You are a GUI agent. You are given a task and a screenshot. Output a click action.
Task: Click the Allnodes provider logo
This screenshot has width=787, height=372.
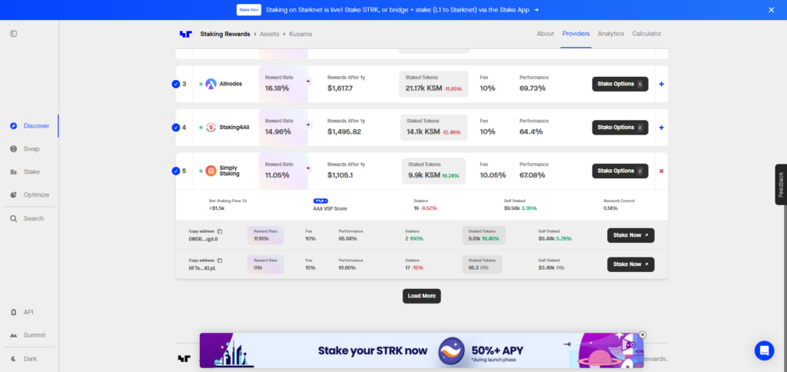click(211, 84)
